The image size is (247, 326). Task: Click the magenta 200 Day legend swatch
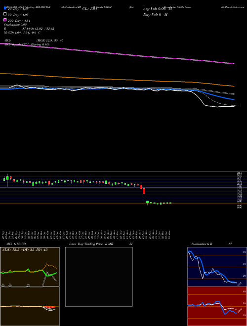click(x=5, y=20)
